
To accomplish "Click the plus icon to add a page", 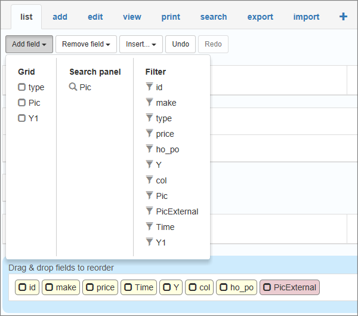I will (343, 17).
